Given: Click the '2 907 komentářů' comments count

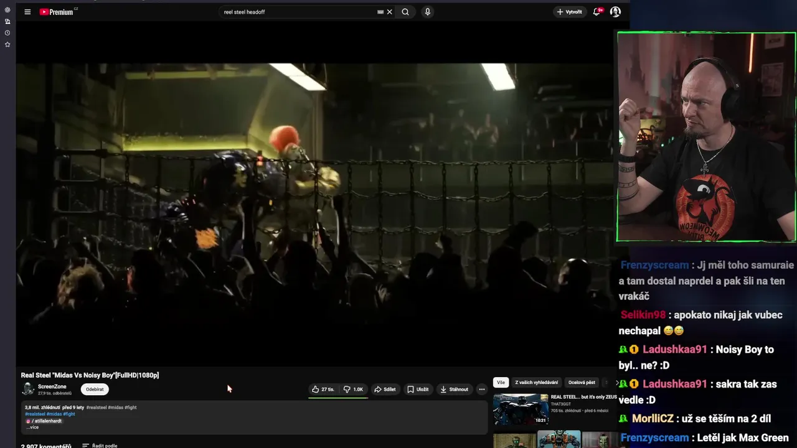Looking at the screenshot, I should [x=46, y=446].
